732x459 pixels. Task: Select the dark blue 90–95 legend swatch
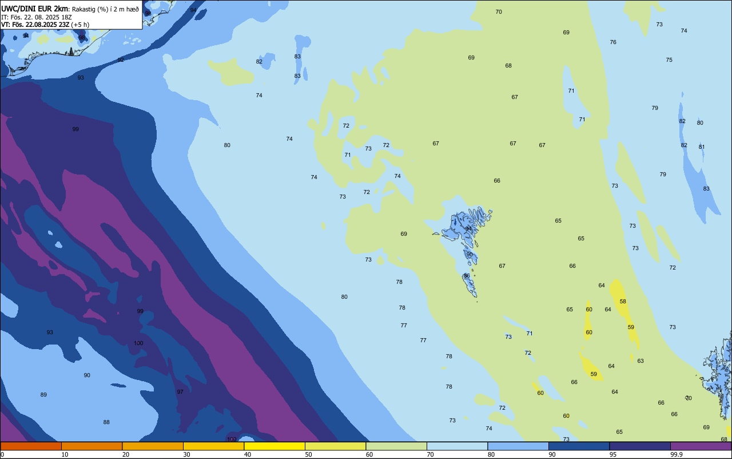tap(579, 446)
